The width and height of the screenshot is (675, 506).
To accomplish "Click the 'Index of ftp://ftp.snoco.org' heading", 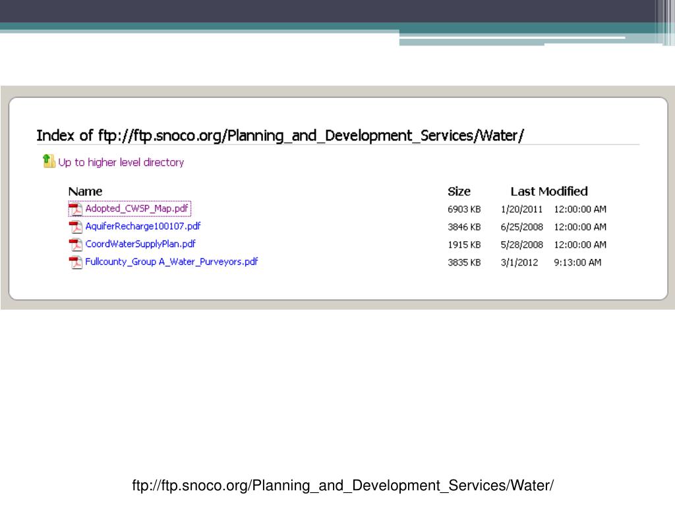I will click(280, 136).
